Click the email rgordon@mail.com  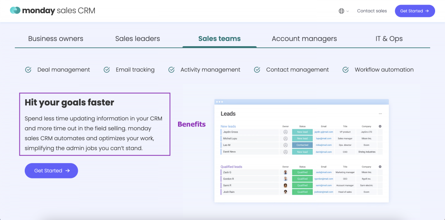click(x=323, y=179)
